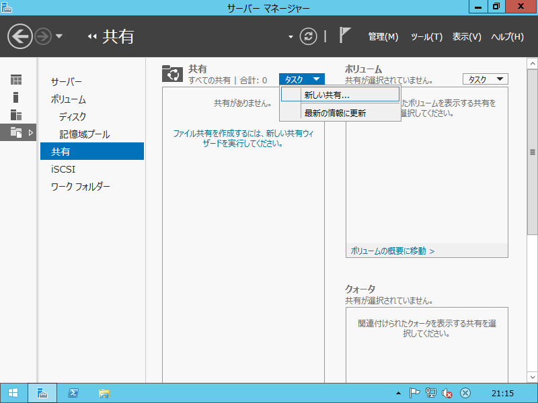The height and width of the screenshot is (403, 538).
Task: Click the forward navigation arrow
Action: click(43, 36)
